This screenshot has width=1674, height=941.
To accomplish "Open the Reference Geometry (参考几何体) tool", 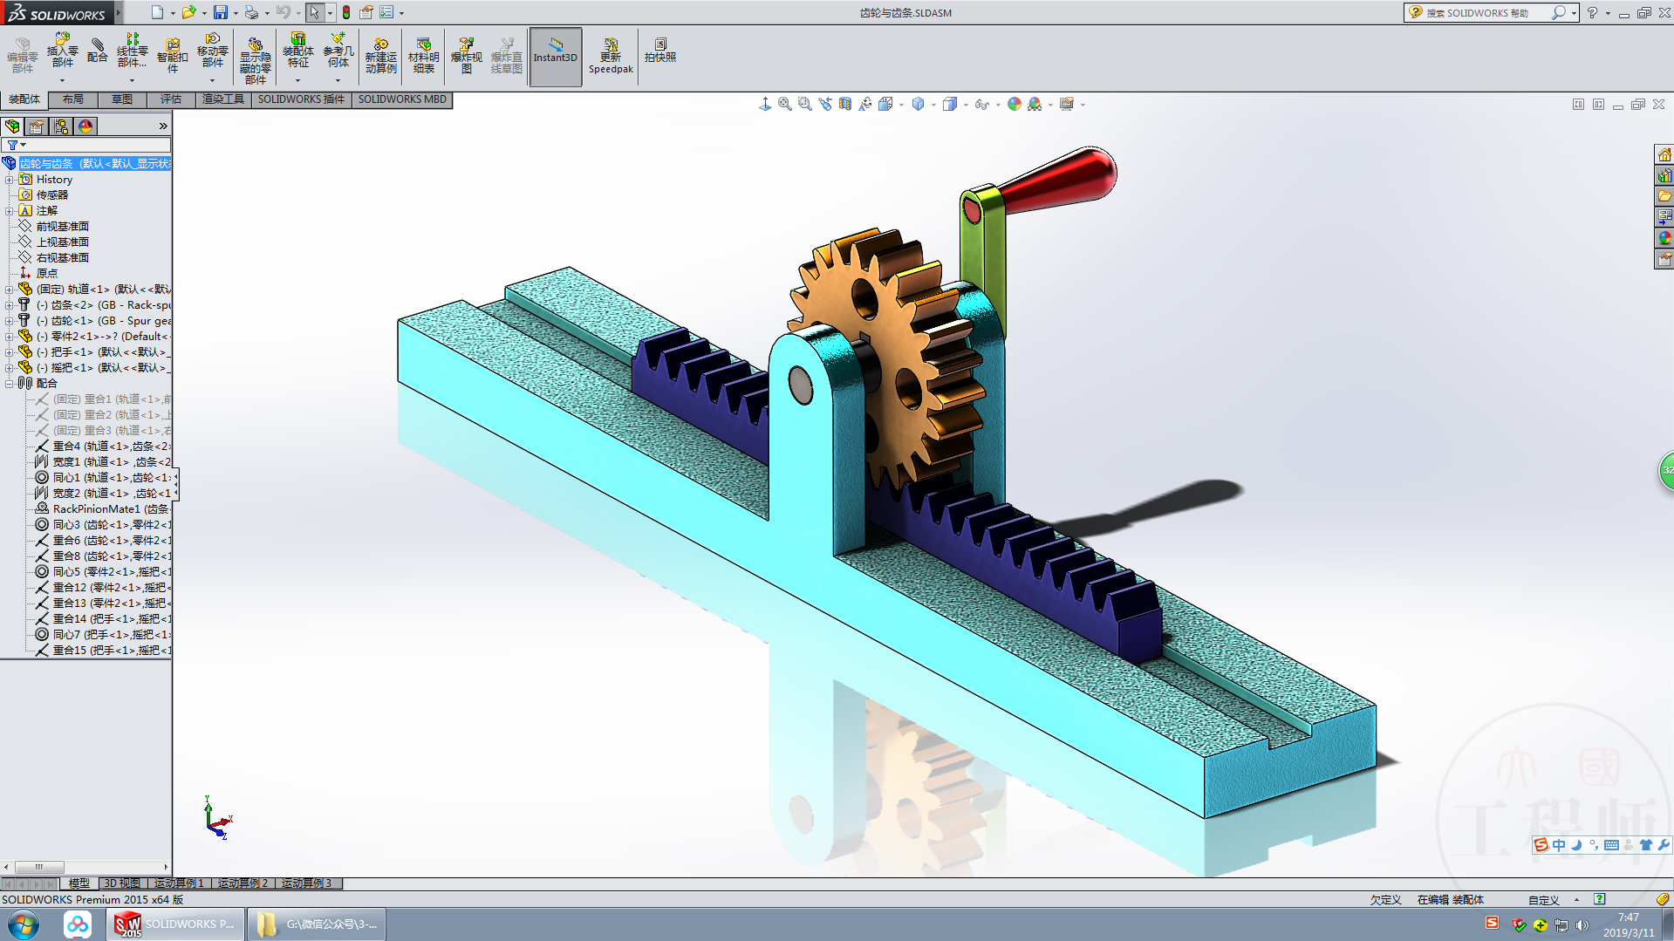I will 338,51.
